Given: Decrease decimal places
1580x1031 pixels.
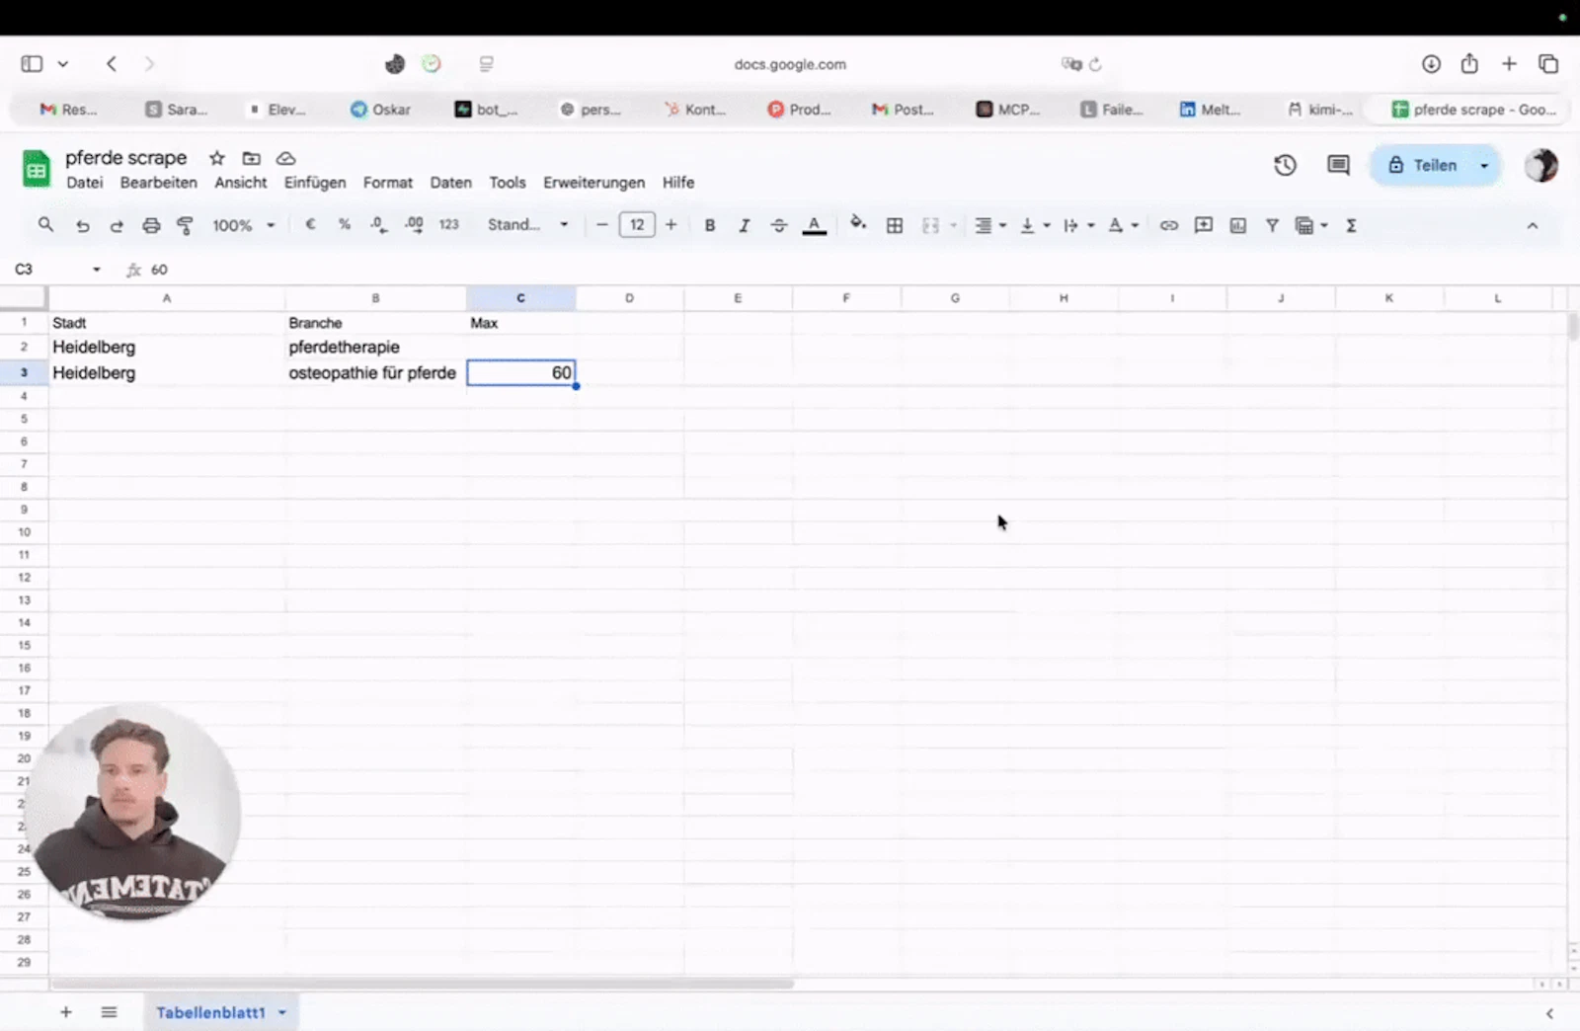Looking at the screenshot, I should pos(378,225).
